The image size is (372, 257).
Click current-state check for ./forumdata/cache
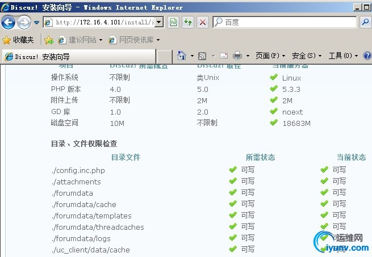click(324, 204)
